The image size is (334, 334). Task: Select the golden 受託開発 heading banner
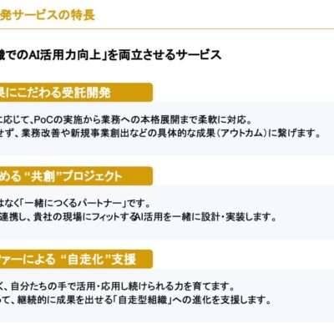76,93
